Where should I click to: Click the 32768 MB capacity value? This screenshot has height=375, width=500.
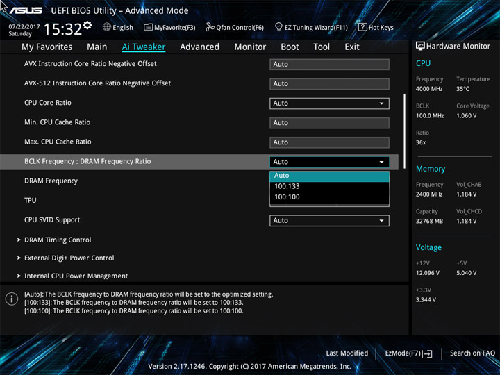click(429, 221)
